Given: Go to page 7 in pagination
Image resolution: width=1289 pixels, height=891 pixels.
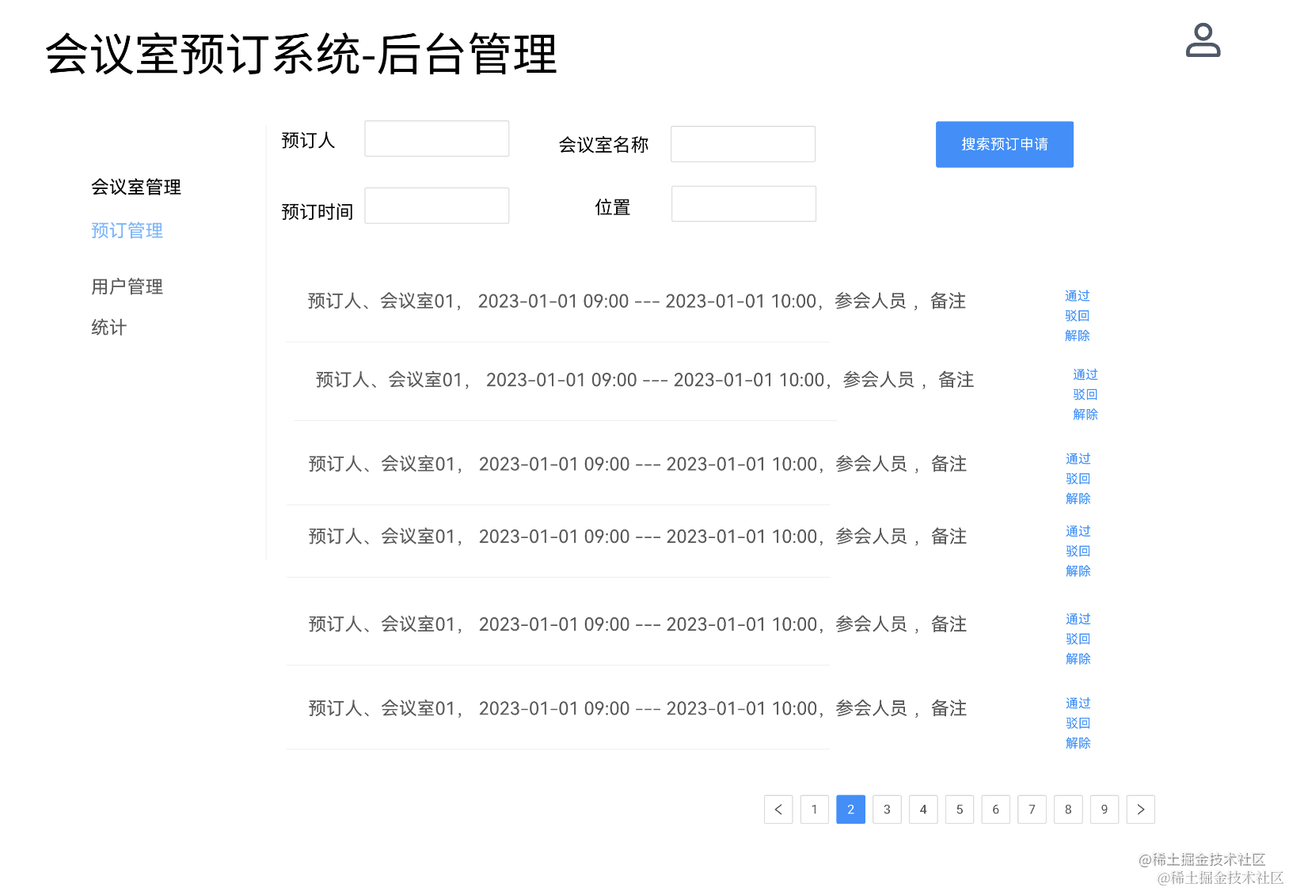Looking at the screenshot, I should 1032,809.
